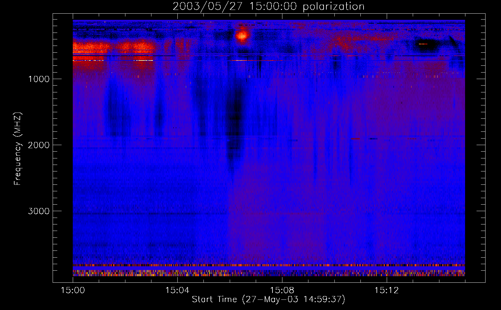The width and height of the screenshot is (501, 310).
Task: Click the '2000' frequency tick label
Action: (39, 145)
